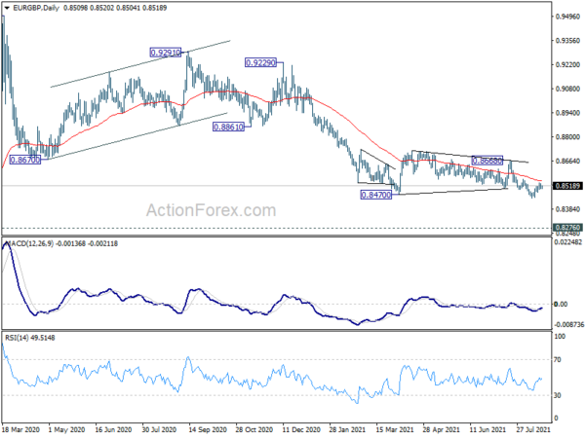
Task: Click the 0.83840 price axis value
Action: [567, 209]
